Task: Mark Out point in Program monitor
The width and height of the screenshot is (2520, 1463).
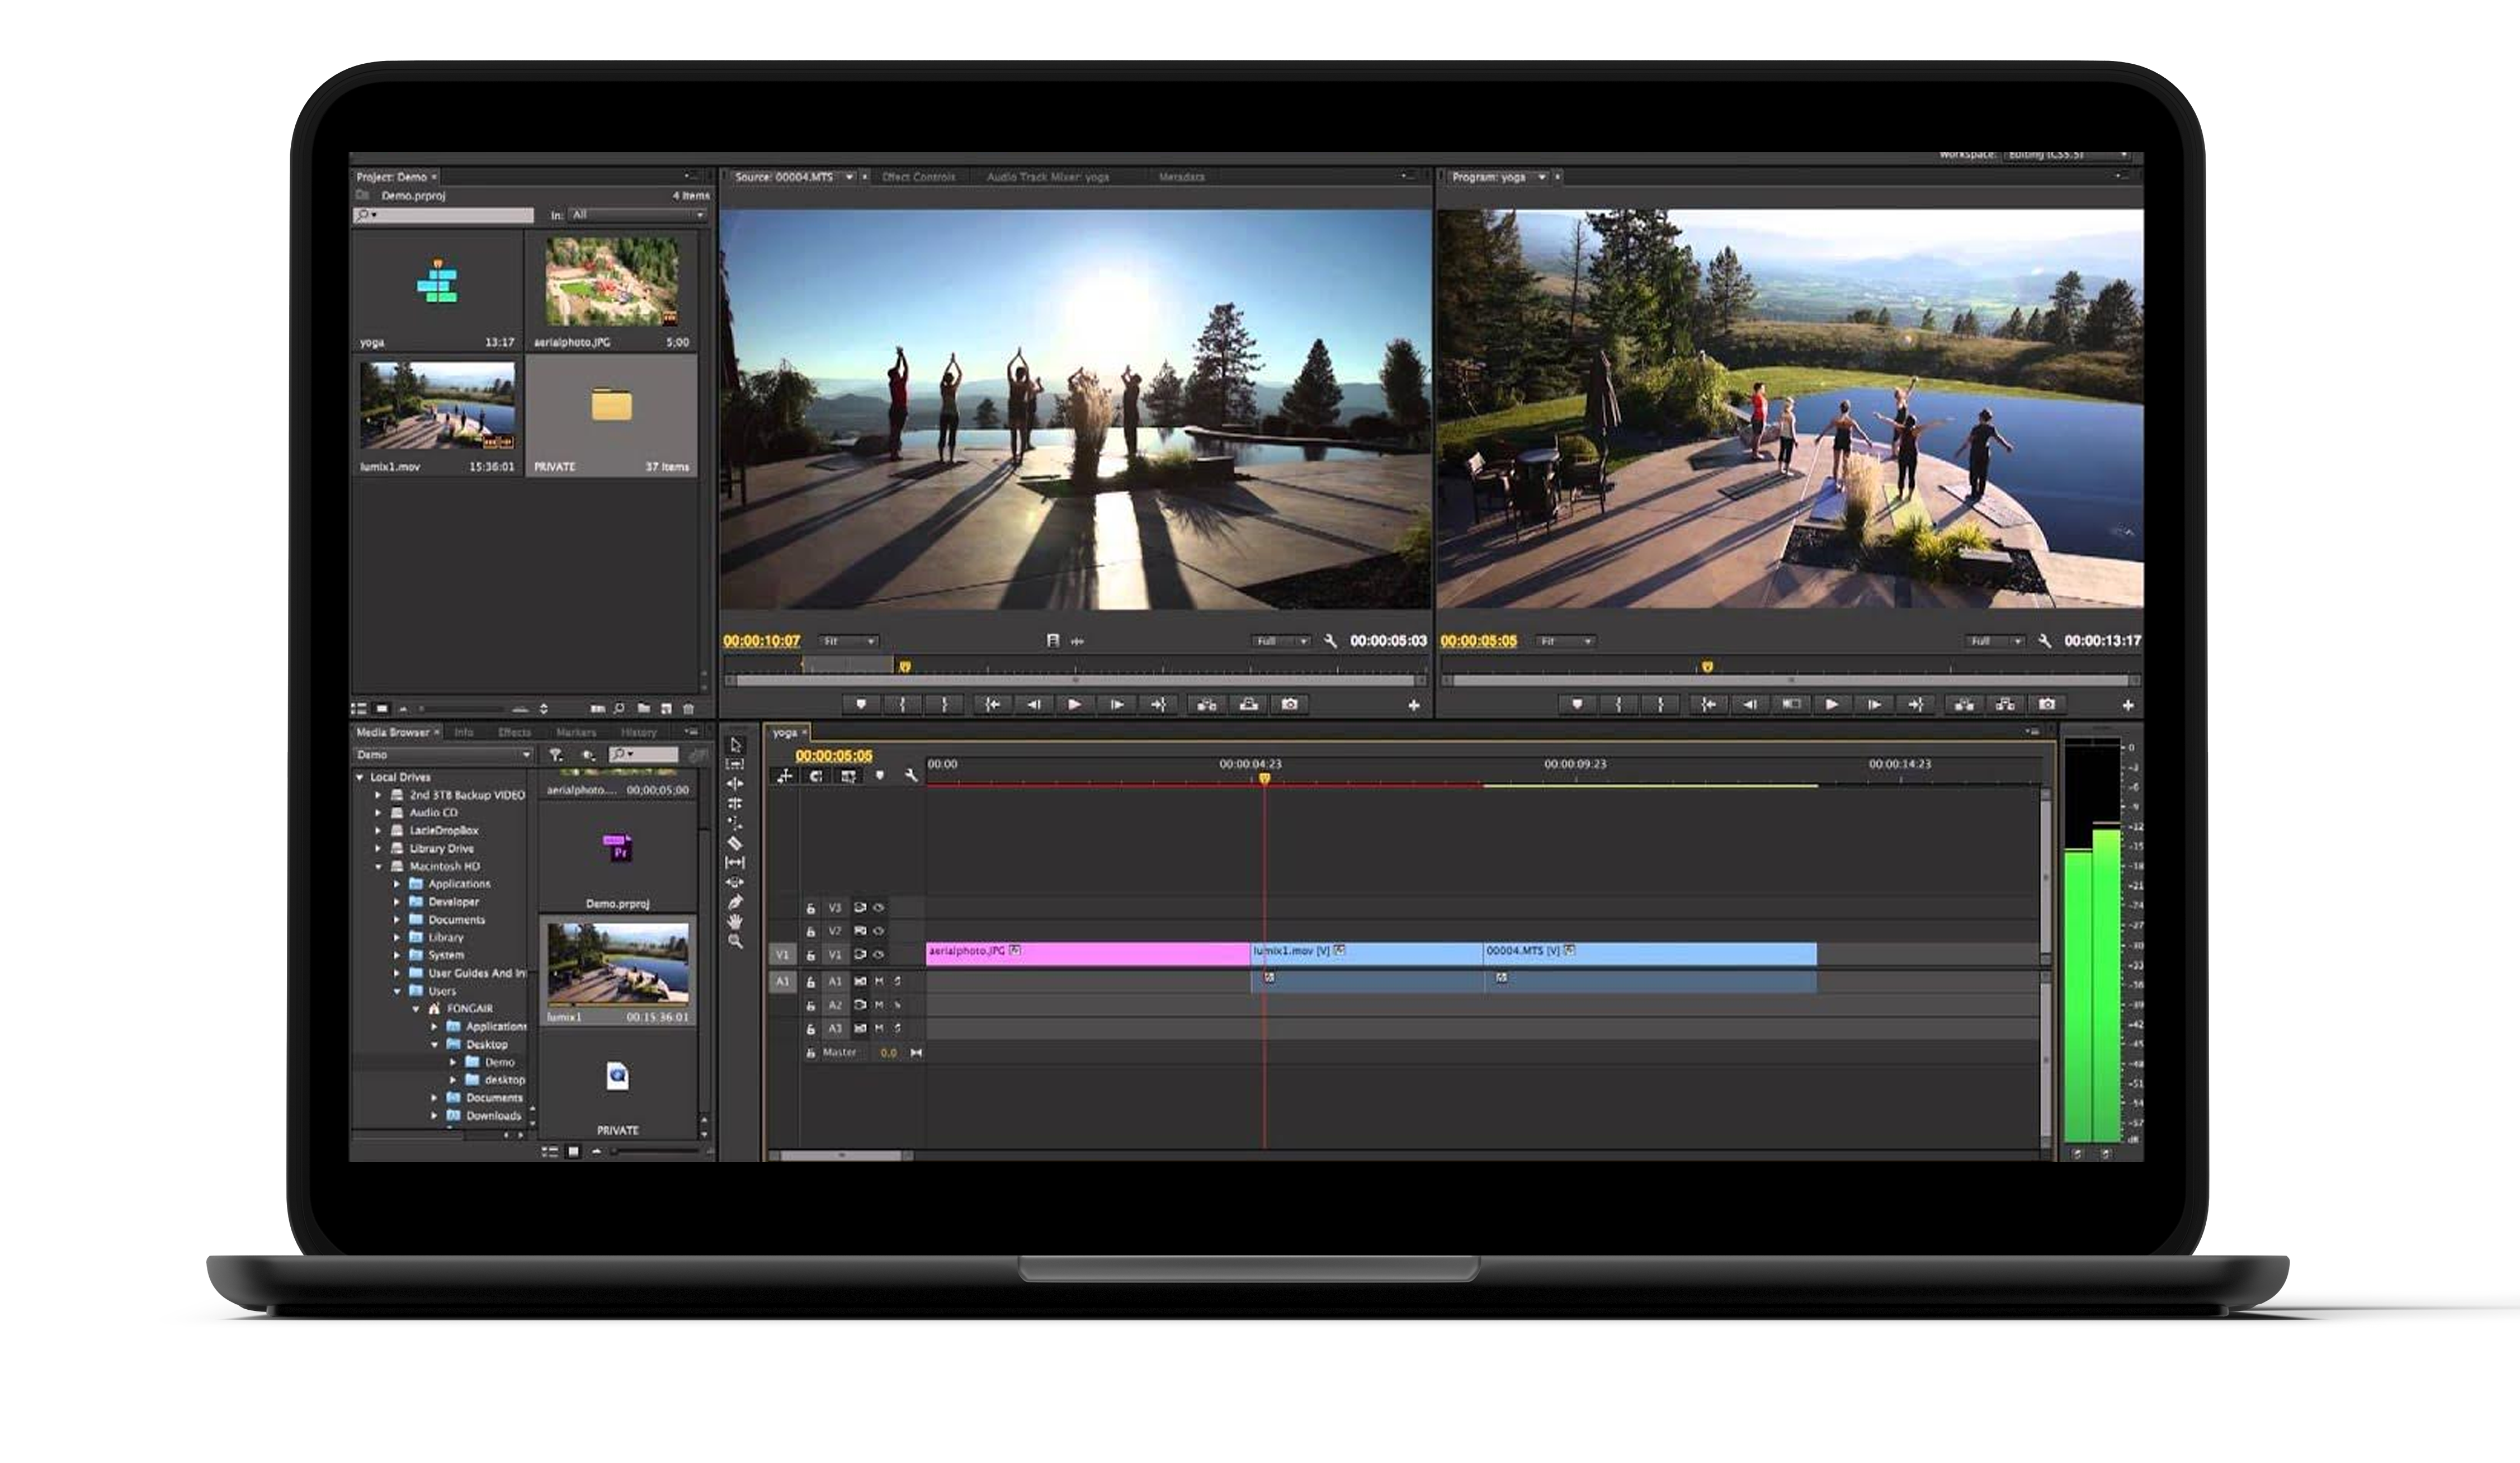Action: 1660,705
